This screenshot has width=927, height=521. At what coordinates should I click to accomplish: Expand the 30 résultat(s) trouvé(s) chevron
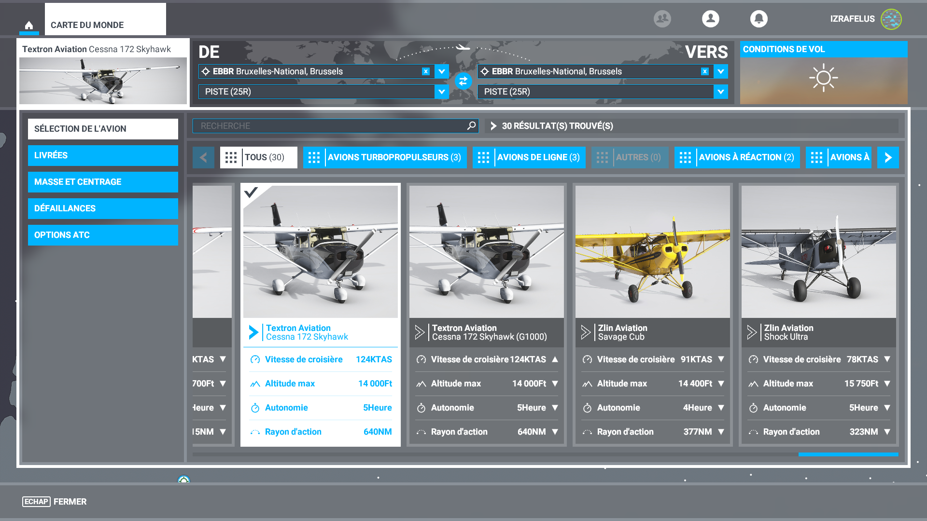click(x=493, y=126)
